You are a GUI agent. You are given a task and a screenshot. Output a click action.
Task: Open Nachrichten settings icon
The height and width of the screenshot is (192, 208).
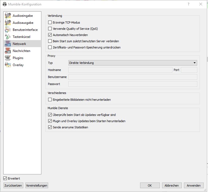pyautogui.click(x=8, y=51)
